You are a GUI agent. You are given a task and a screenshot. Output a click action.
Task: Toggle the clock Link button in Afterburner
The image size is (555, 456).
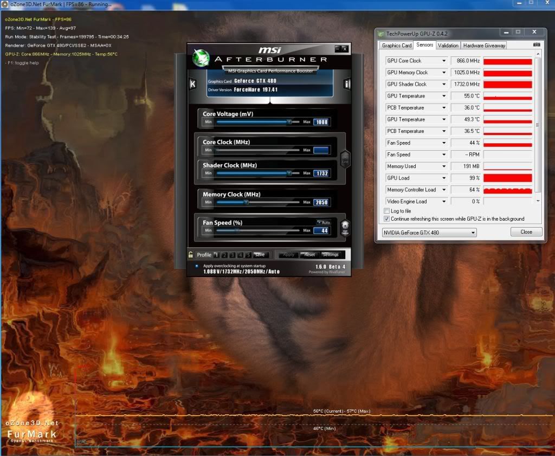point(345,159)
